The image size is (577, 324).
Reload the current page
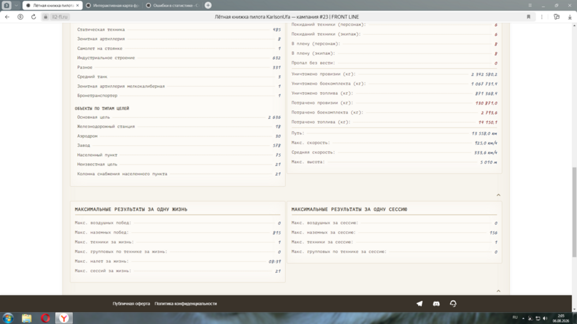click(x=33, y=17)
